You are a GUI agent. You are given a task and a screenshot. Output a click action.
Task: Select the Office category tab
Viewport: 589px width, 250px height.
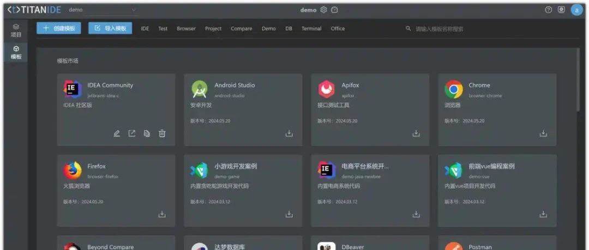pyautogui.click(x=338, y=28)
